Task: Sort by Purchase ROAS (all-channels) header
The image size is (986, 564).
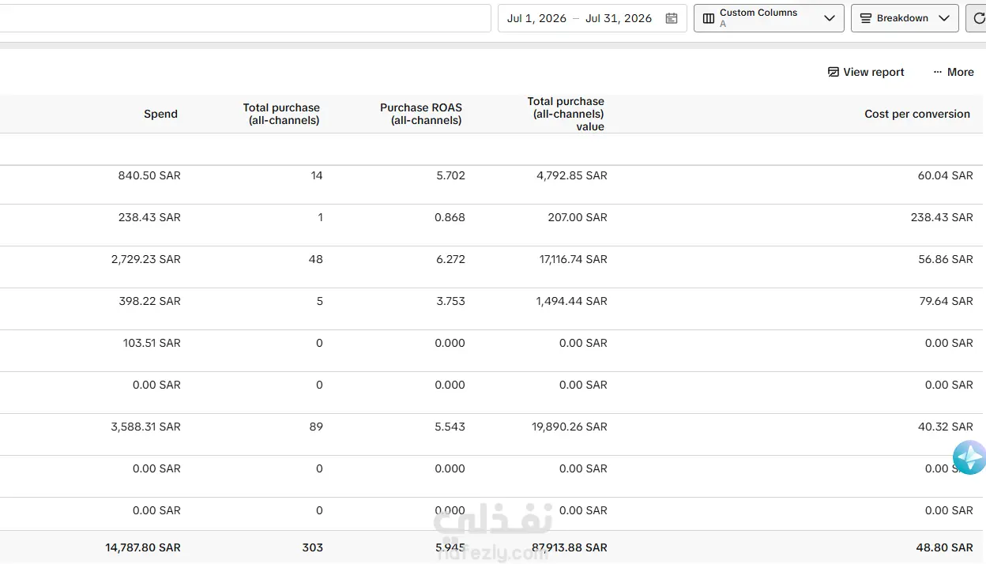Action: [421, 114]
